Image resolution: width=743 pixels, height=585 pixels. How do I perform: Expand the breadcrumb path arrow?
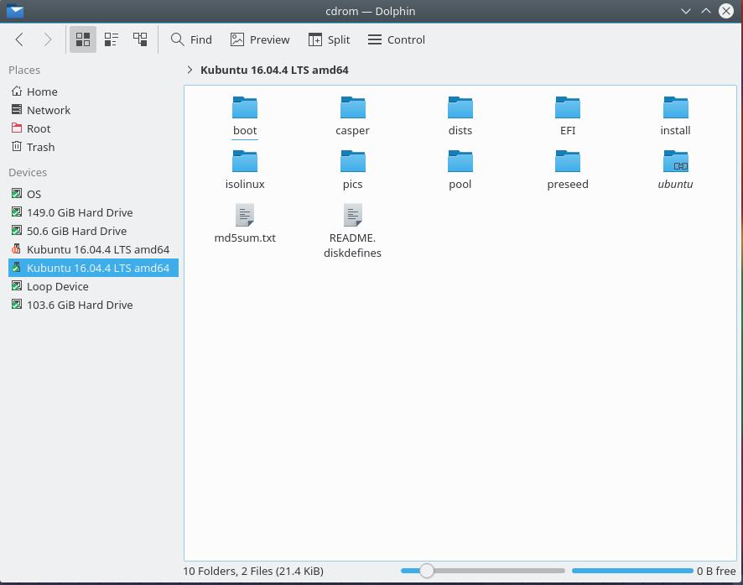pyautogui.click(x=190, y=71)
